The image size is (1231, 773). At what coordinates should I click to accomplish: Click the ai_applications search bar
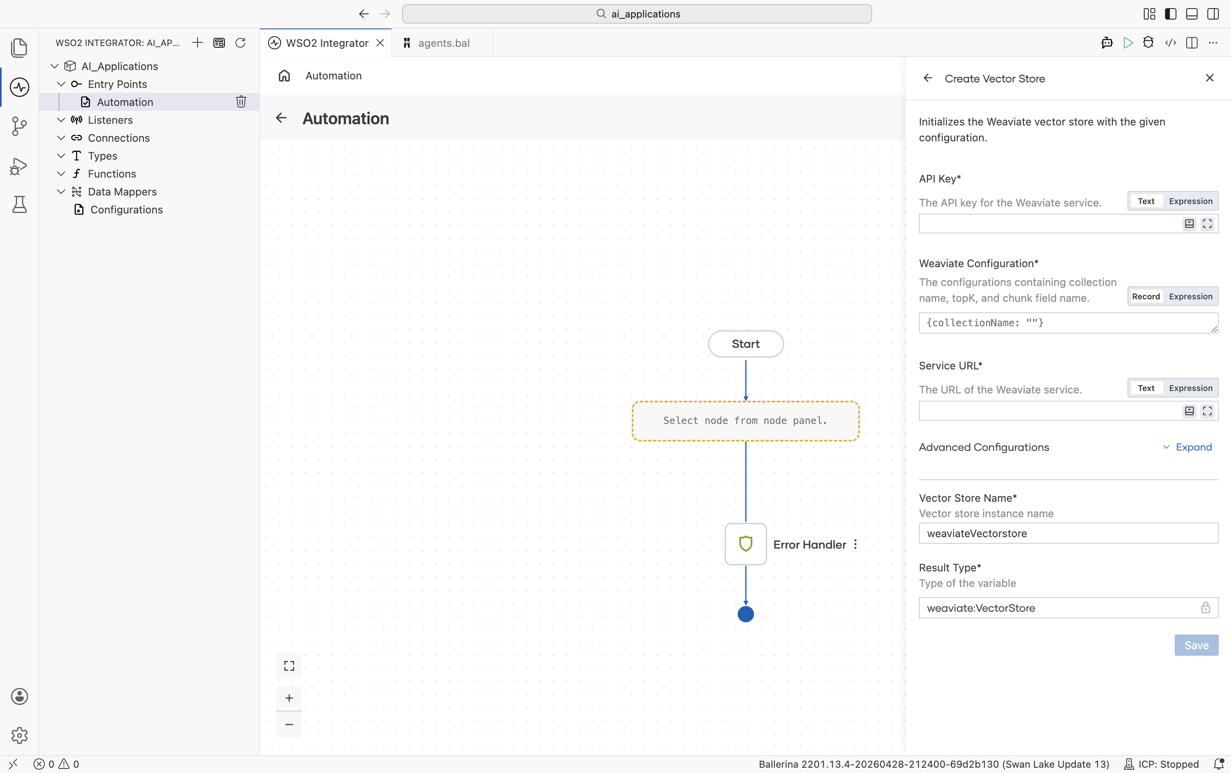637,14
